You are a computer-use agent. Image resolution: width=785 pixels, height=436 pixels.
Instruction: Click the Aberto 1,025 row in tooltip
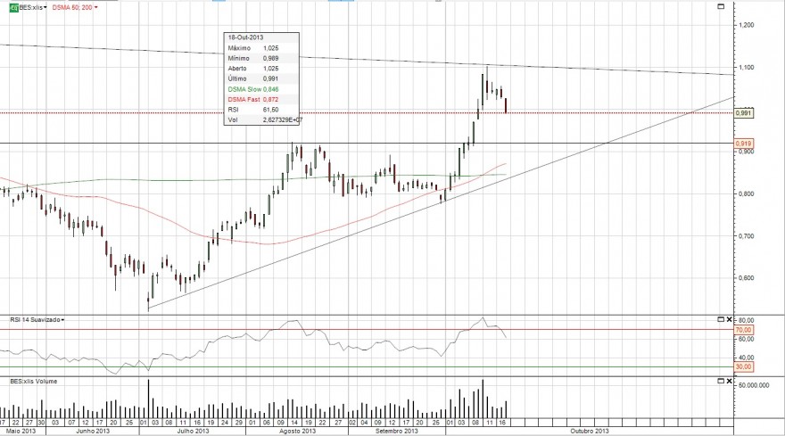pyautogui.click(x=261, y=69)
